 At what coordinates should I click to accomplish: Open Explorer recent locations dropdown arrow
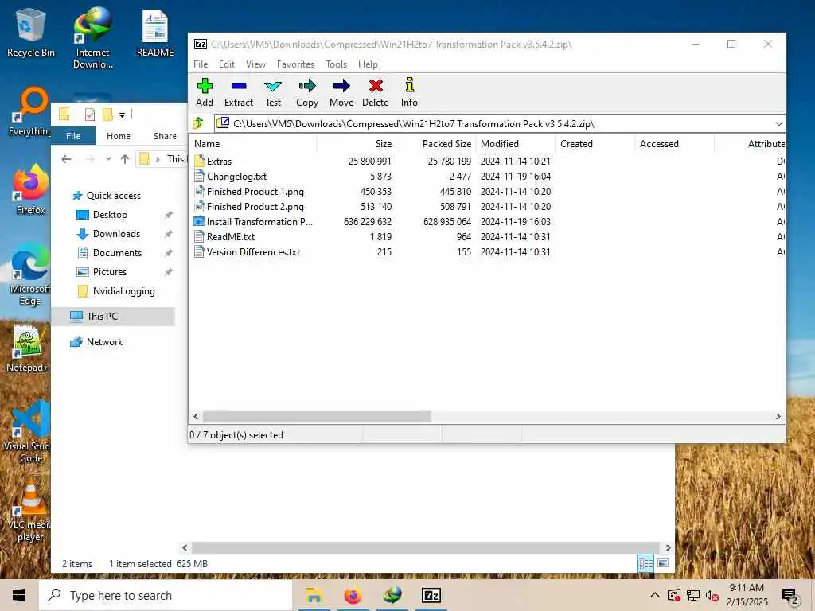click(x=108, y=159)
